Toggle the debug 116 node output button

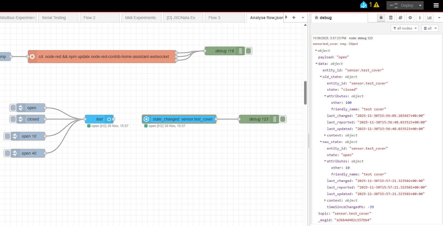[248, 51]
